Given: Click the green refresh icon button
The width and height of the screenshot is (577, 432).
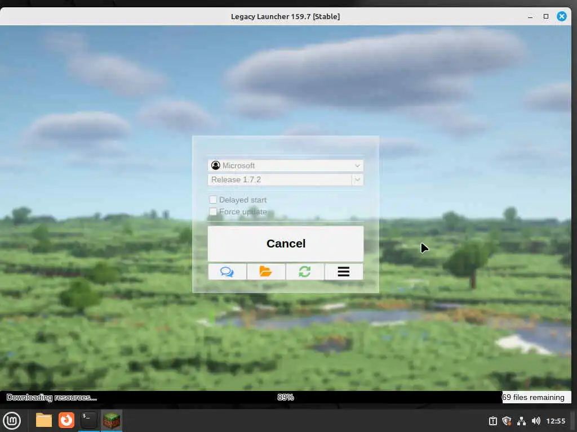Looking at the screenshot, I should tap(305, 272).
